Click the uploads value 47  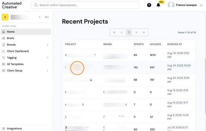tap(151, 117)
